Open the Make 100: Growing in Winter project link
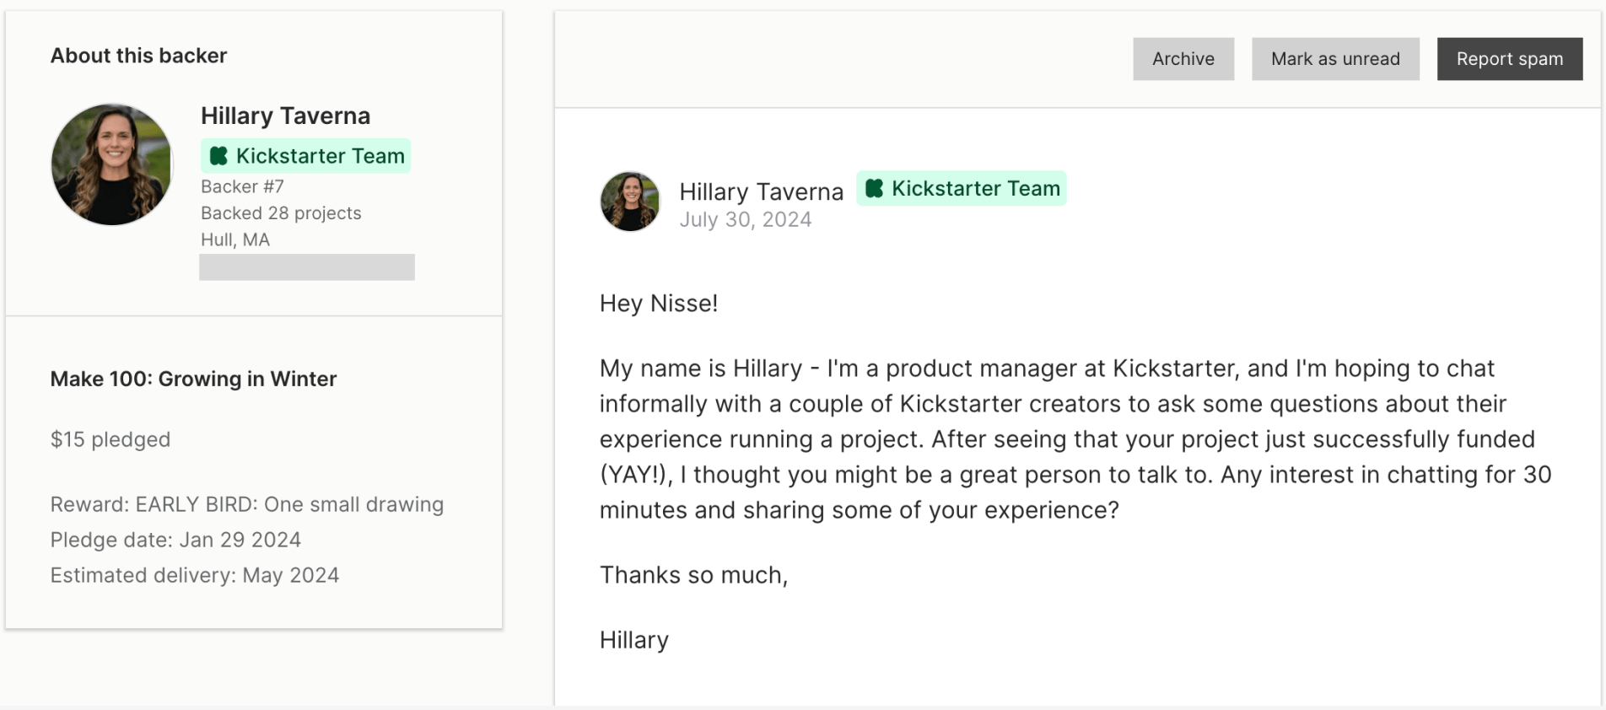Viewport: 1606px width, 710px height. 193,379
